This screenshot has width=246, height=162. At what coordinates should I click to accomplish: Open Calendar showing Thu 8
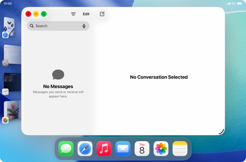[x=142, y=148]
